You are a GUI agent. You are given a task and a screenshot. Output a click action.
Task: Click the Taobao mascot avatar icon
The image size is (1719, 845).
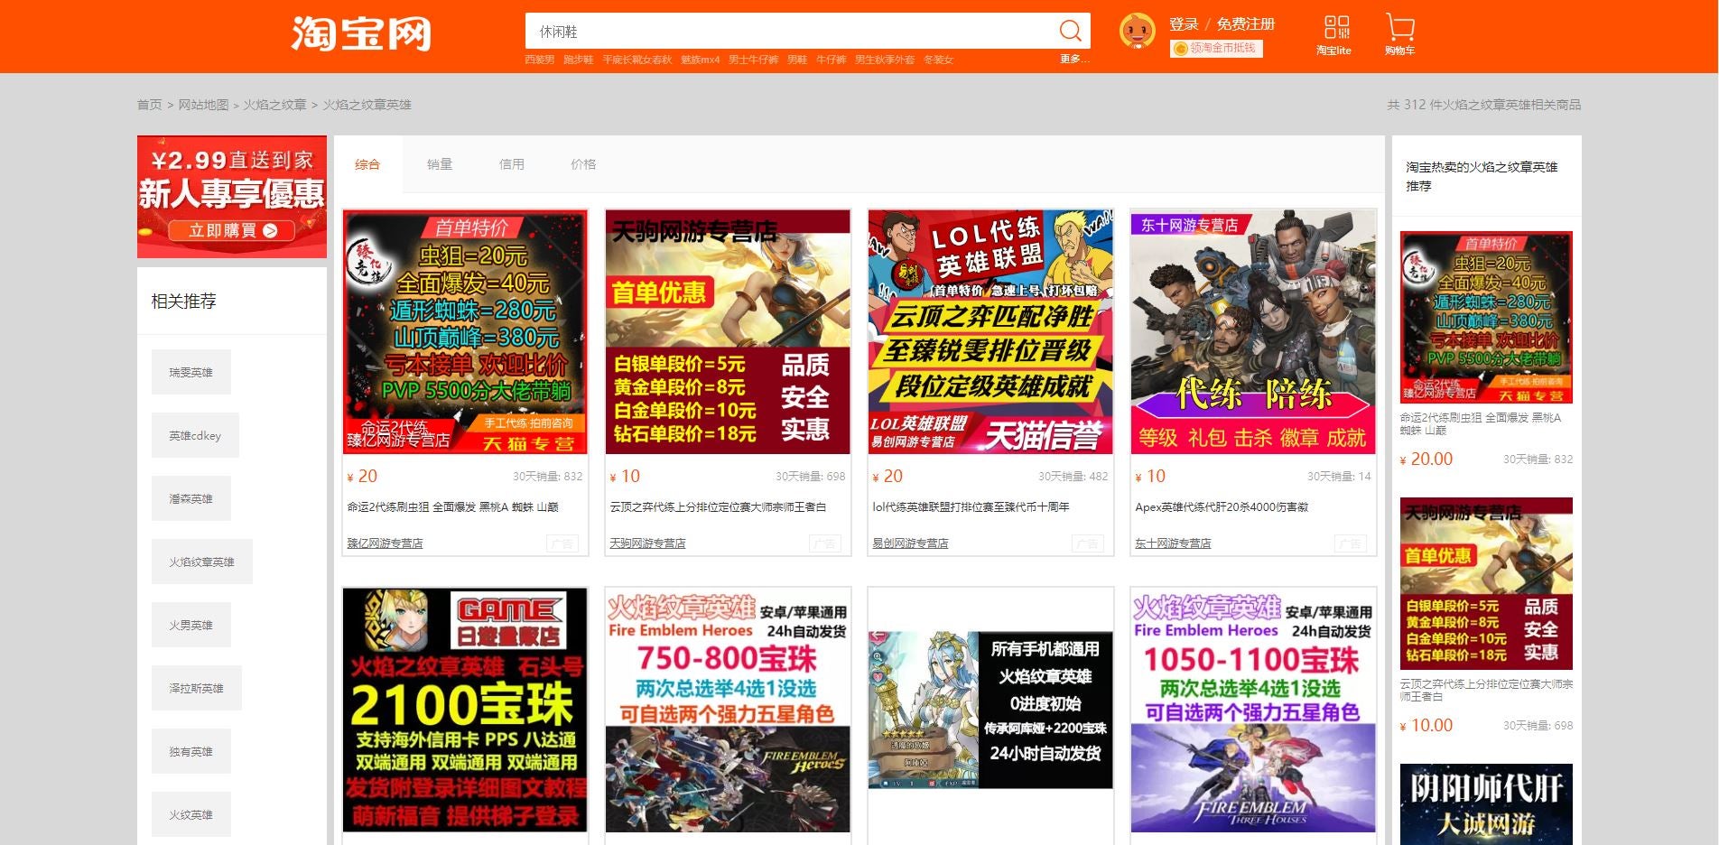[x=1137, y=32]
